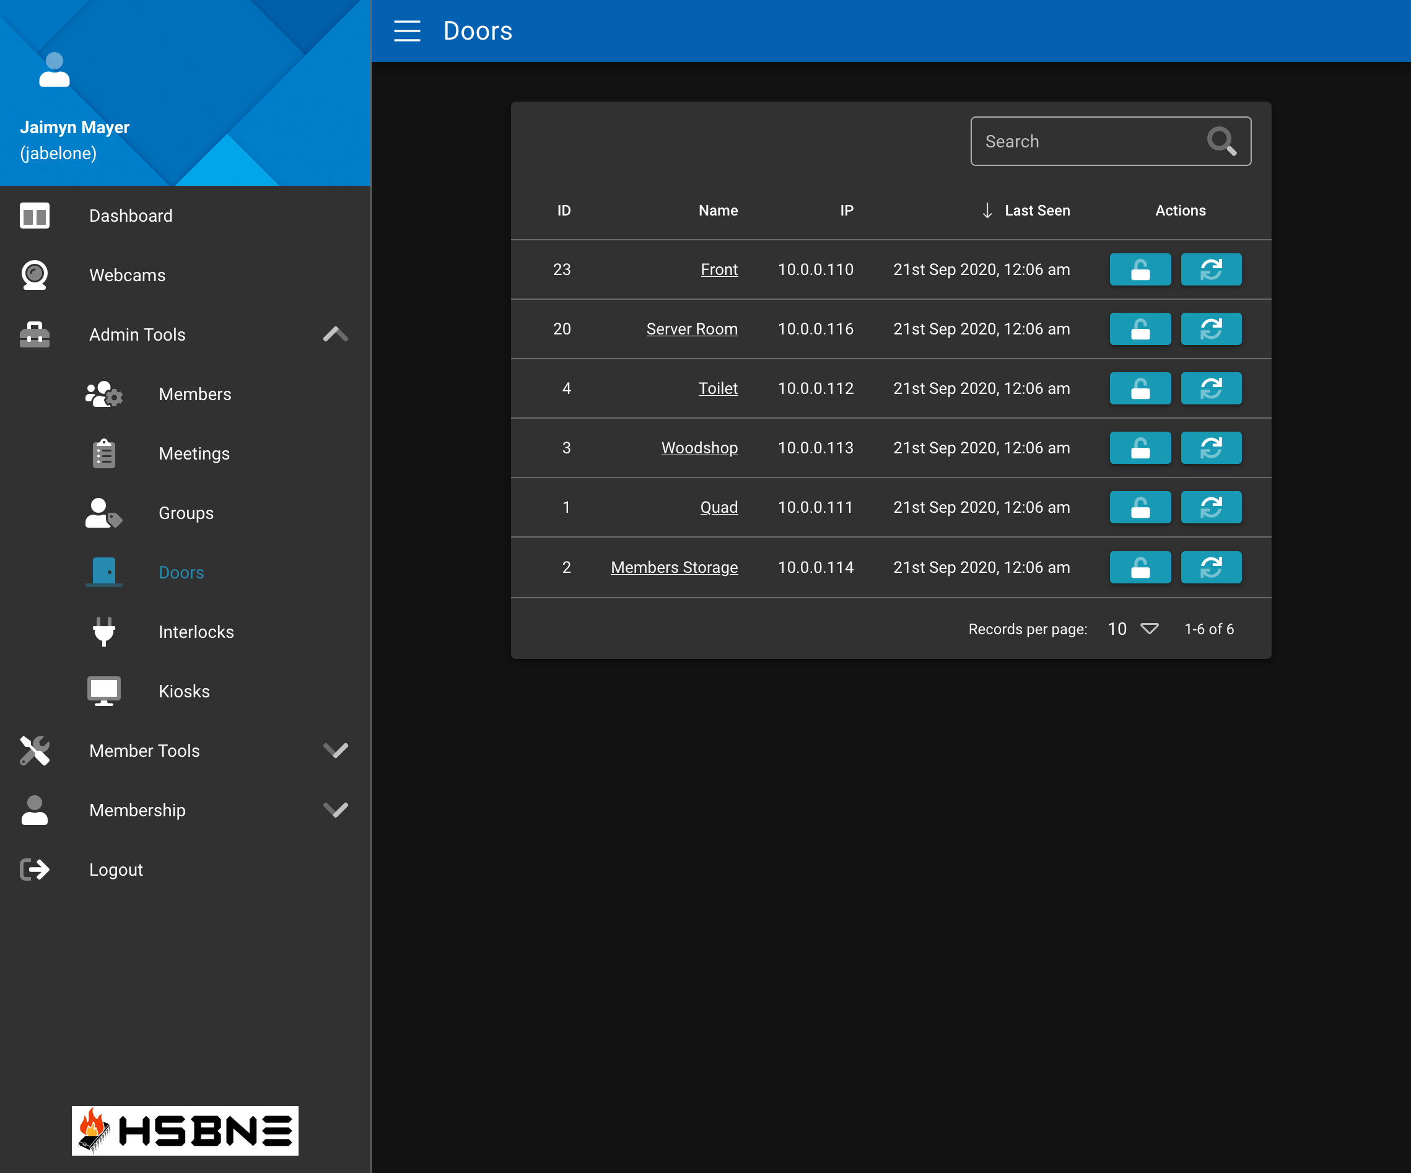Go to Interlocks in sidebar
Viewport: 1411px width, 1173px height.
click(196, 632)
